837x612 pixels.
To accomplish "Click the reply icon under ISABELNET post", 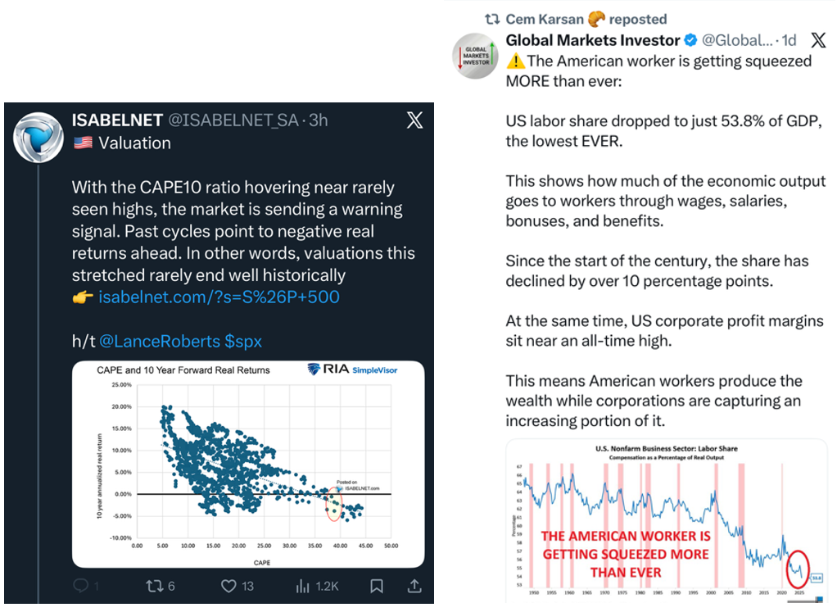I will point(81,586).
